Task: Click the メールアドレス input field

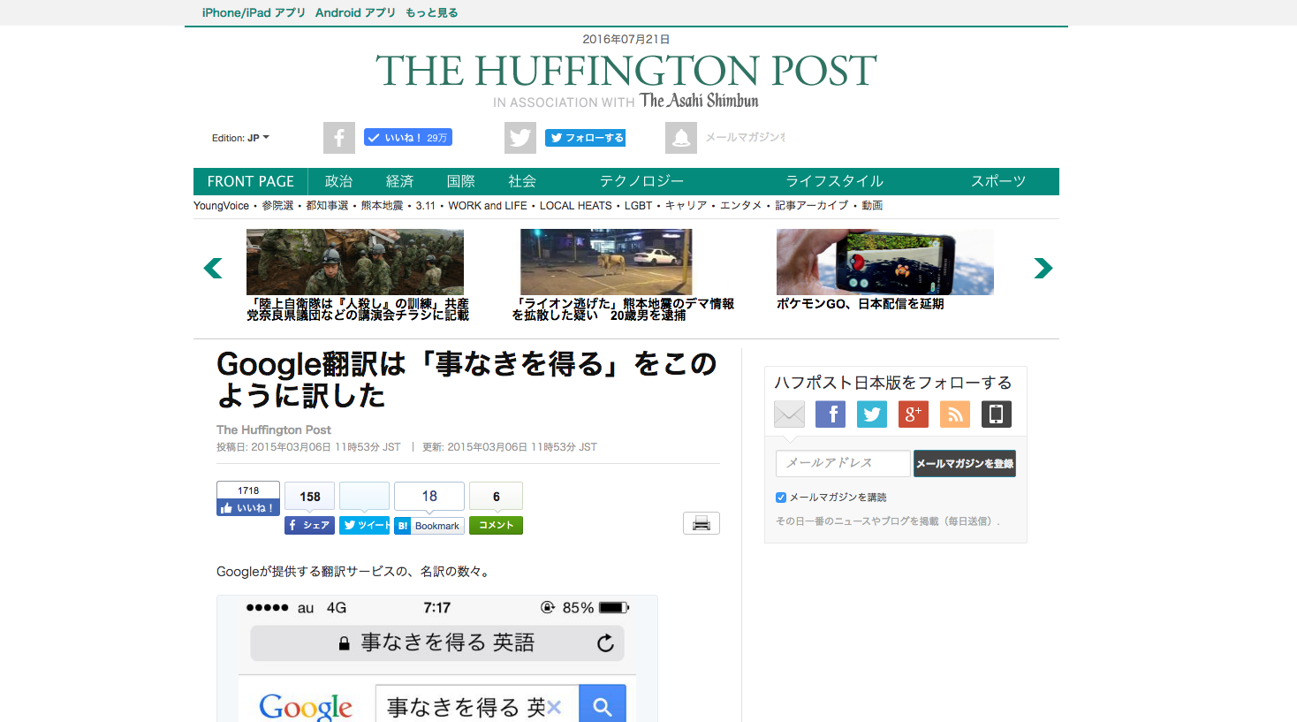Action: point(843,463)
